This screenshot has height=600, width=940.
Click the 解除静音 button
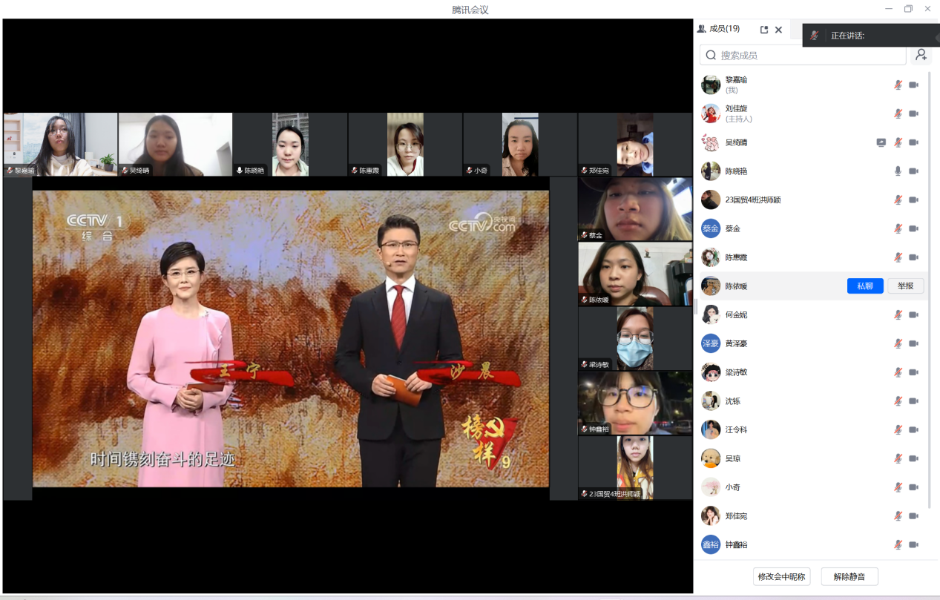849,576
